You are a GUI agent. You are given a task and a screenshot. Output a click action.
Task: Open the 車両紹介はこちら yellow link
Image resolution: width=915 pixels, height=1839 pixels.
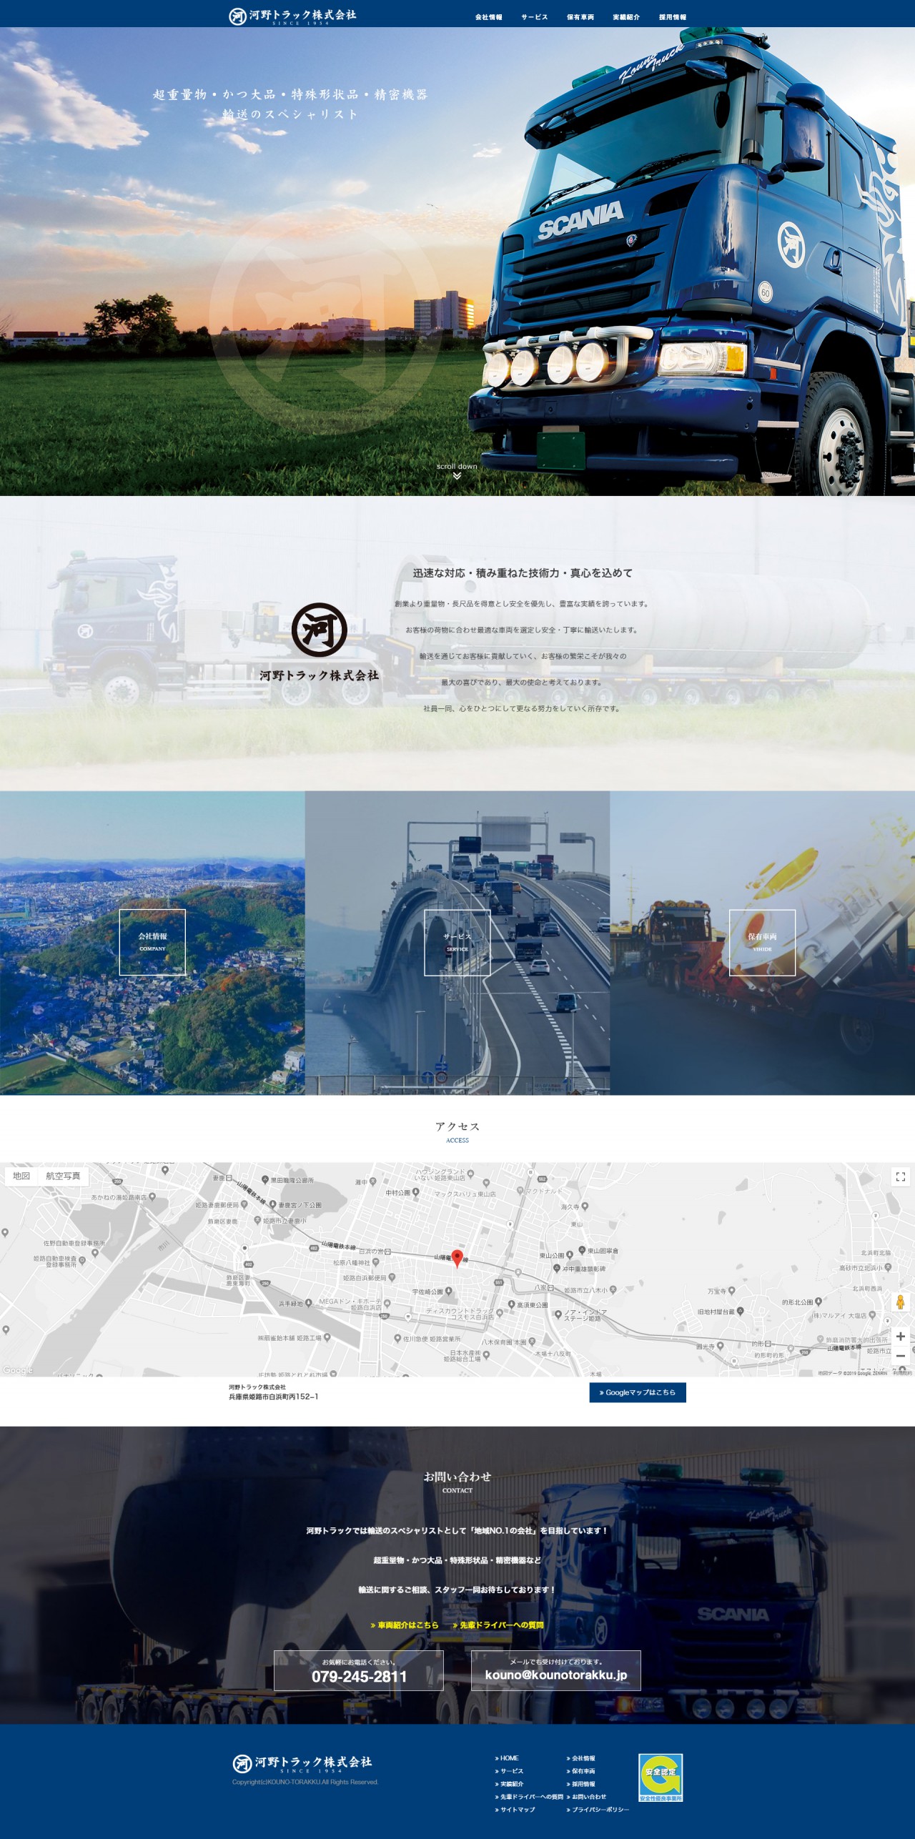[x=405, y=1625]
